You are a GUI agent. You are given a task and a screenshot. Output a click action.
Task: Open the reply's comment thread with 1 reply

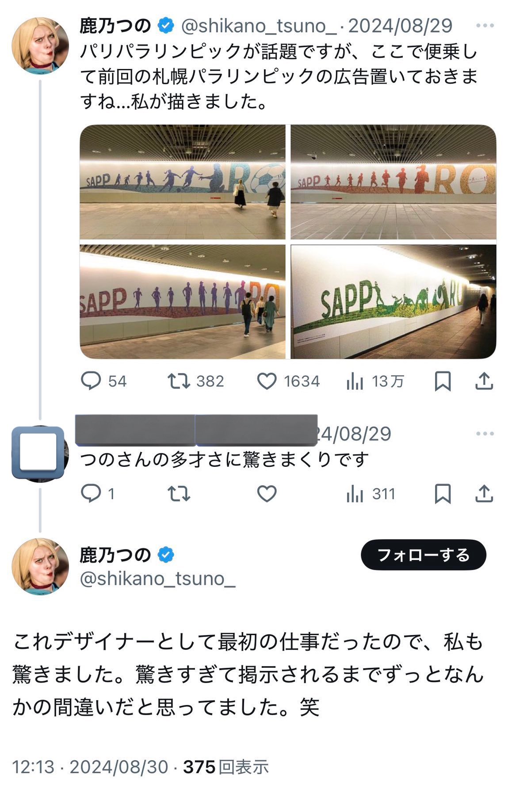click(x=91, y=493)
